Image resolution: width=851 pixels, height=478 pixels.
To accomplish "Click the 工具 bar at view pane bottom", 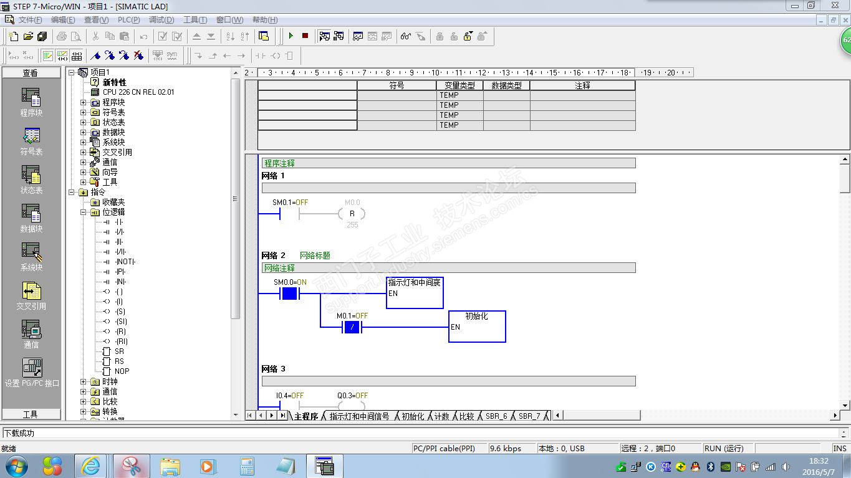I will coord(31,414).
